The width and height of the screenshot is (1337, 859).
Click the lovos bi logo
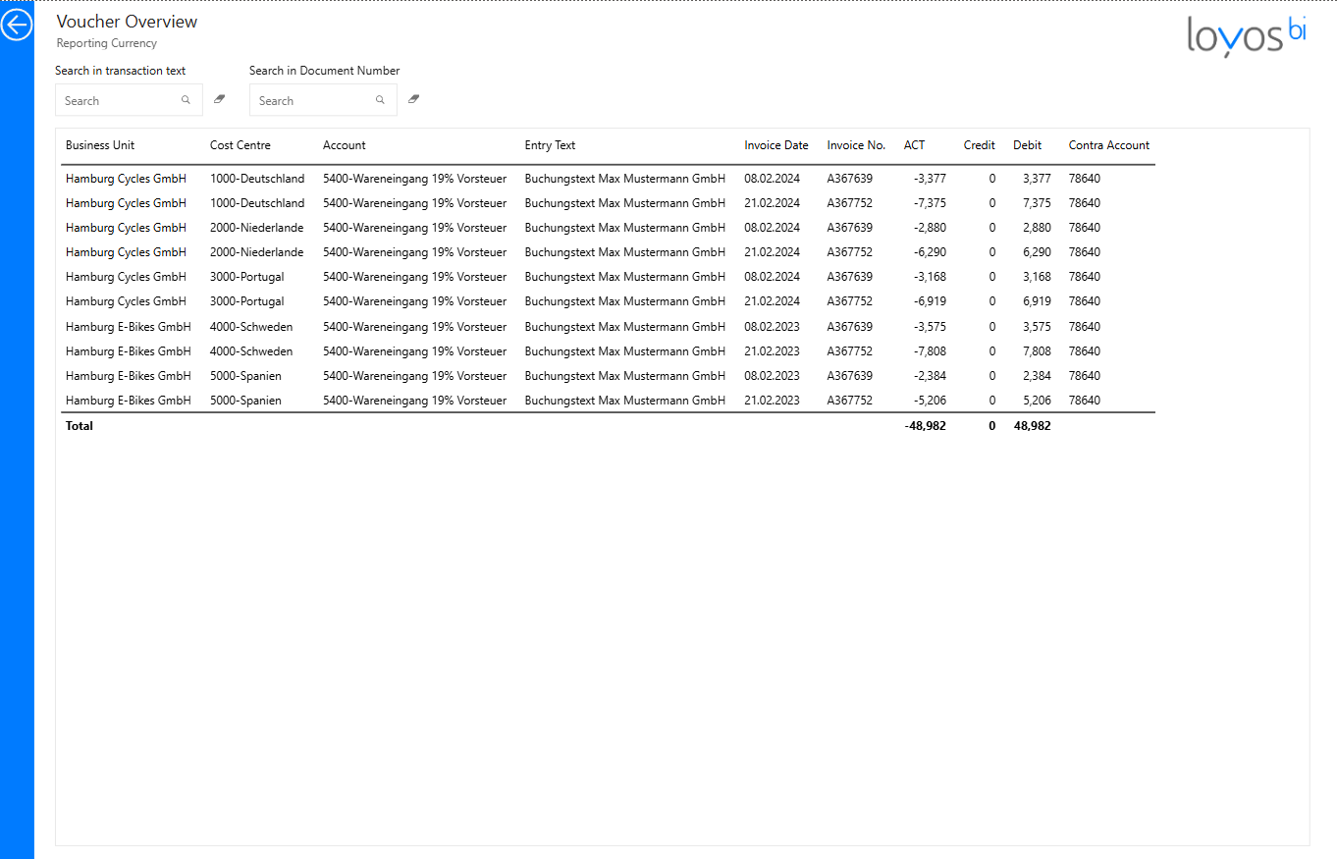point(1247,35)
